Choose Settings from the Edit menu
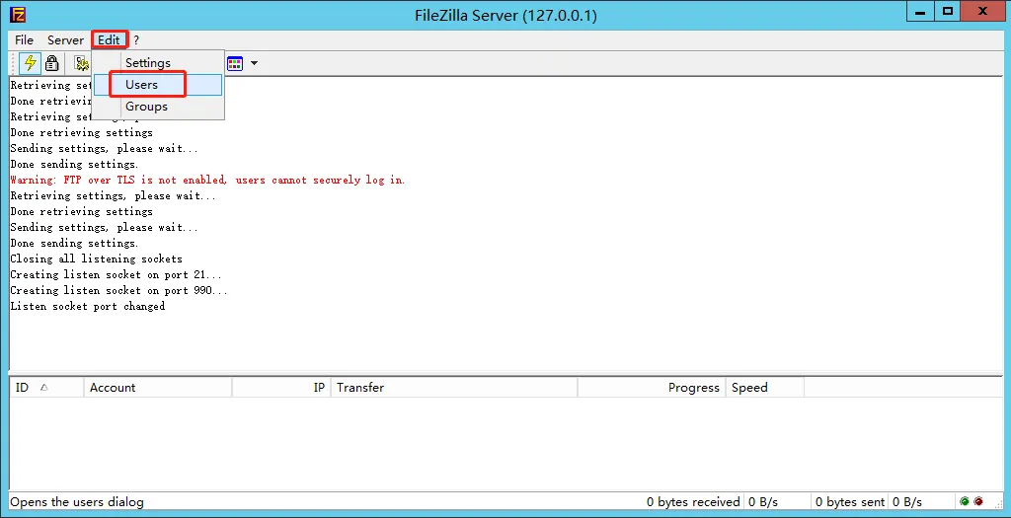The image size is (1011, 518). click(x=159, y=62)
